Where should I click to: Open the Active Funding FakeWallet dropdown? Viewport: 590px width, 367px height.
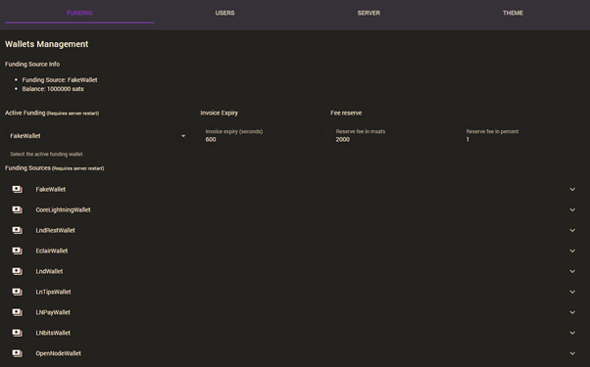98,136
